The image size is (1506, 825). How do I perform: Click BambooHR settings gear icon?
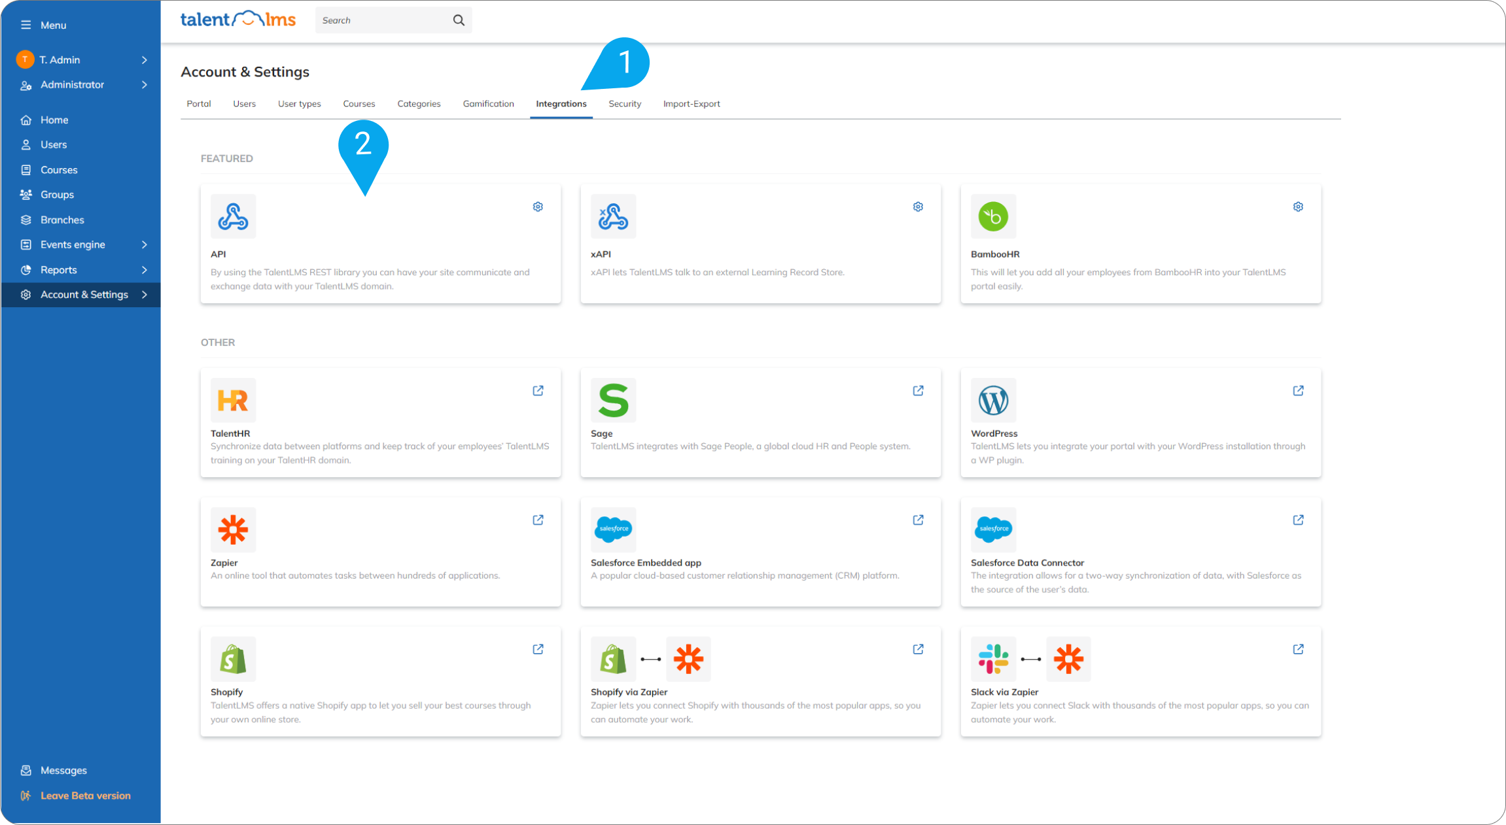(1298, 207)
